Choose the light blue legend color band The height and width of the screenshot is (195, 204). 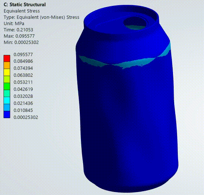7,107
